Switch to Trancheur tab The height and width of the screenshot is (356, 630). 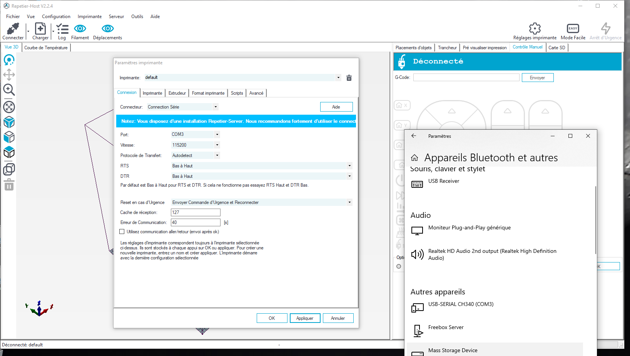click(x=447, y=48)
